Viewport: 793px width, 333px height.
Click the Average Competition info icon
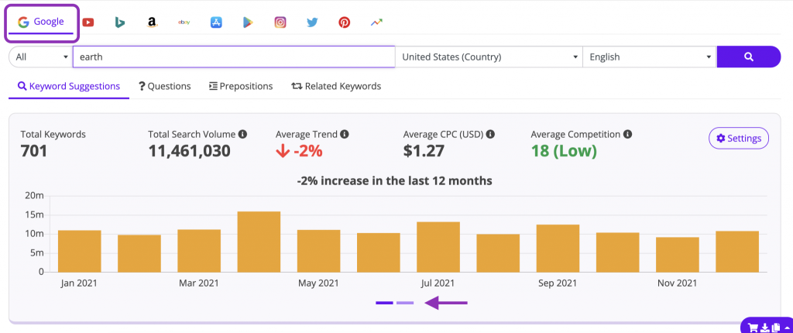pyautogui.click(x=627, y=134)
